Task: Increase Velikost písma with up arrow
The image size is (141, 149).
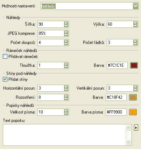Action: tap(66, 111)
